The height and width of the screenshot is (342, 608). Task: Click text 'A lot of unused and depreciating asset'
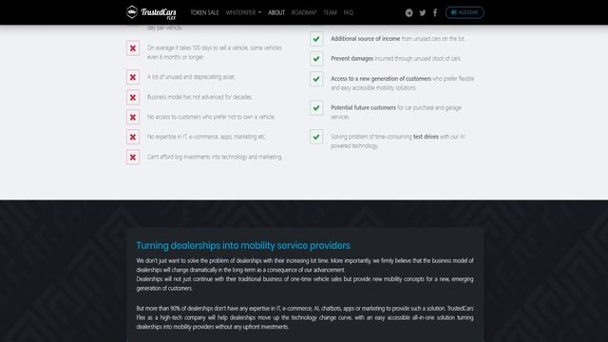(191, 77)
